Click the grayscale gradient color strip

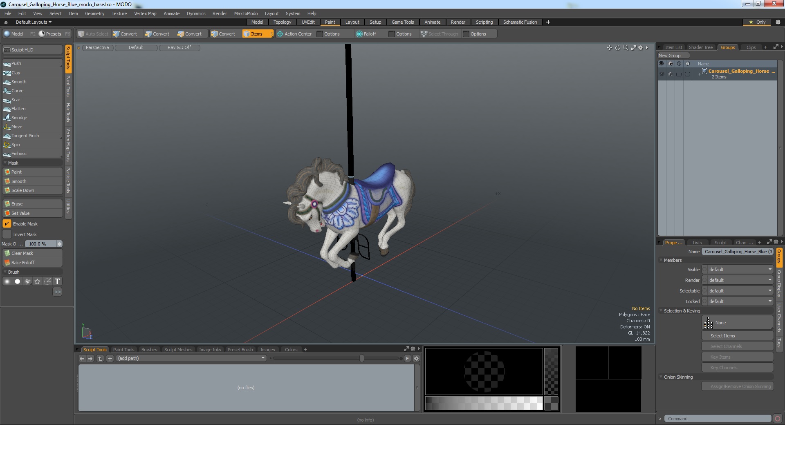point(484,403)
